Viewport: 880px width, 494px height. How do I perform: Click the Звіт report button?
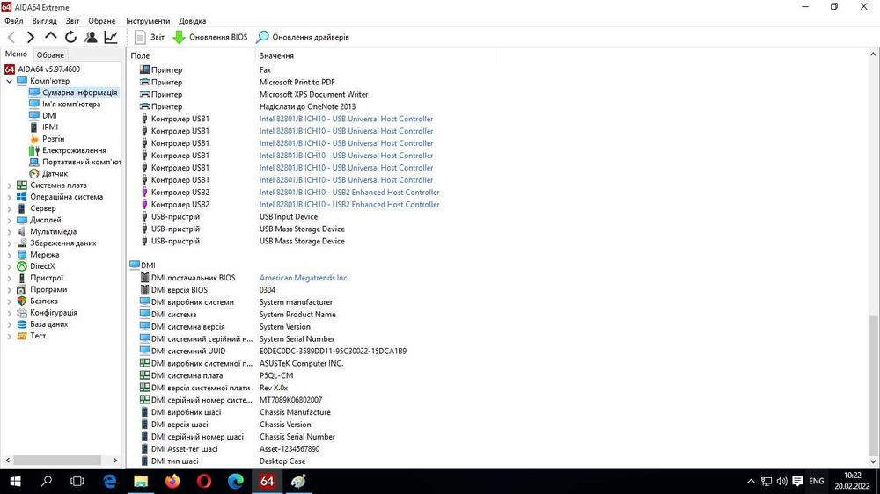point(150,37)
